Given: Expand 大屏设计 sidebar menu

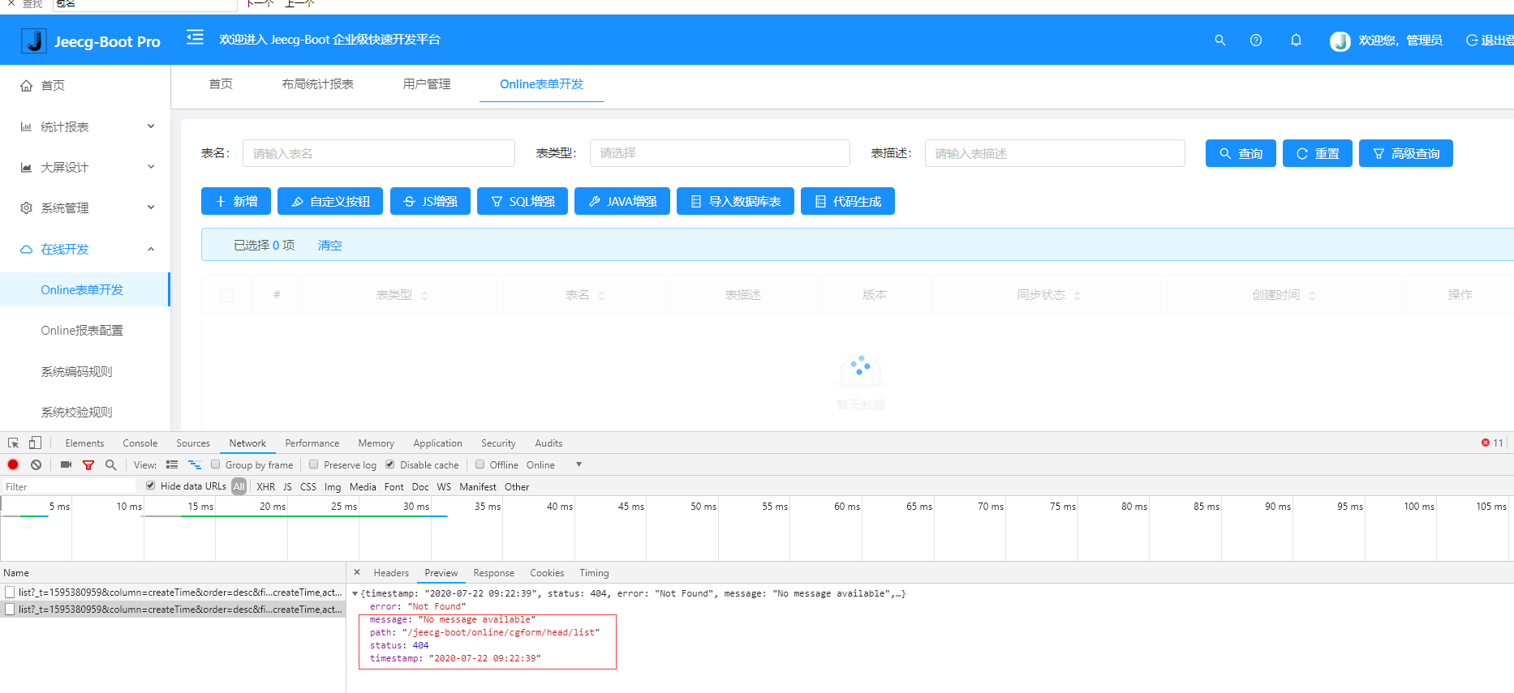Looking at the screenshot, I should click(85, 167).
